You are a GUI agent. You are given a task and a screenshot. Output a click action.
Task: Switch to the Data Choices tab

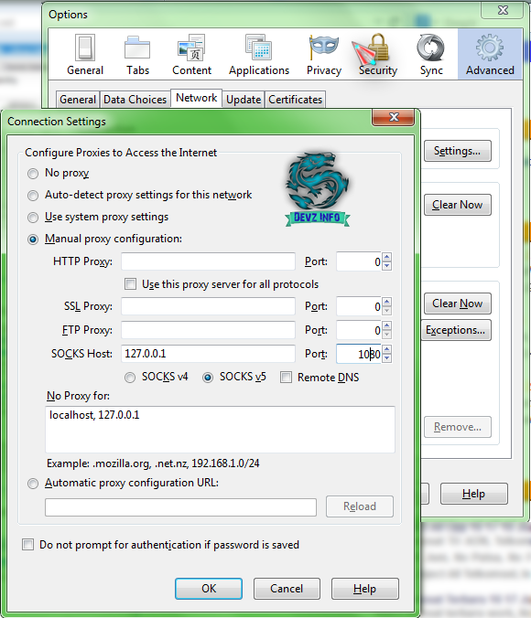(x=135, y=100)
